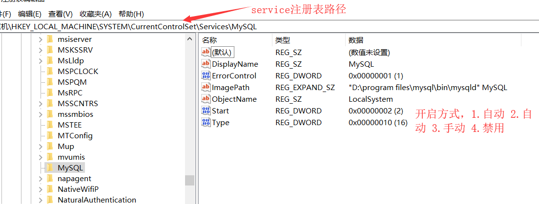Expand the mvumis tree node
The width and height of the screenshot is (539, 204).
[x=41, y=157]
